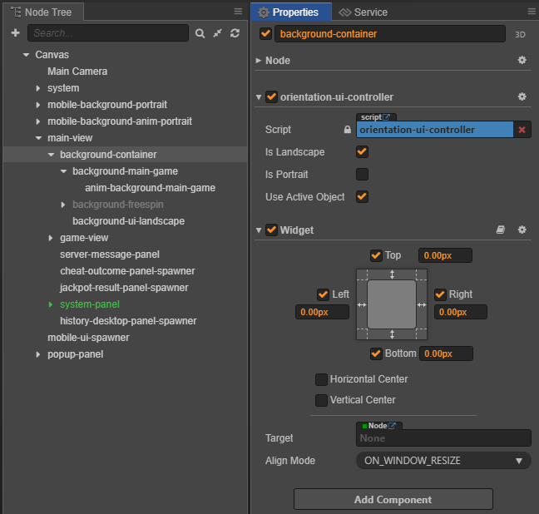The image size is (539, 514).
Task: Click the Add Component button
Action: point(393,499)
